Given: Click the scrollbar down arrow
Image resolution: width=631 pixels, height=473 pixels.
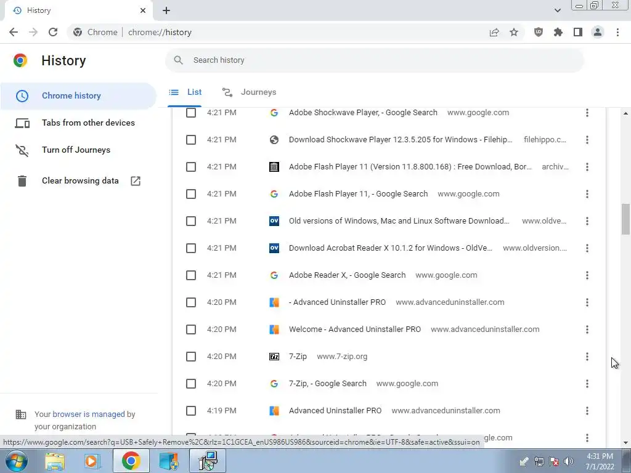Looking at the screenshot, I should [625, 442].
